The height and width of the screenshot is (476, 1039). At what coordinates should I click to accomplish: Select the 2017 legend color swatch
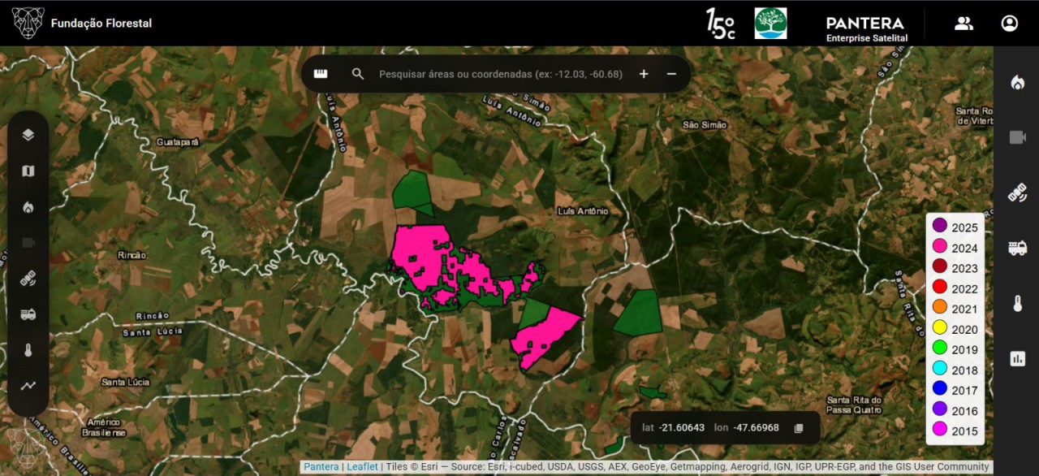(x=940, y=388)
